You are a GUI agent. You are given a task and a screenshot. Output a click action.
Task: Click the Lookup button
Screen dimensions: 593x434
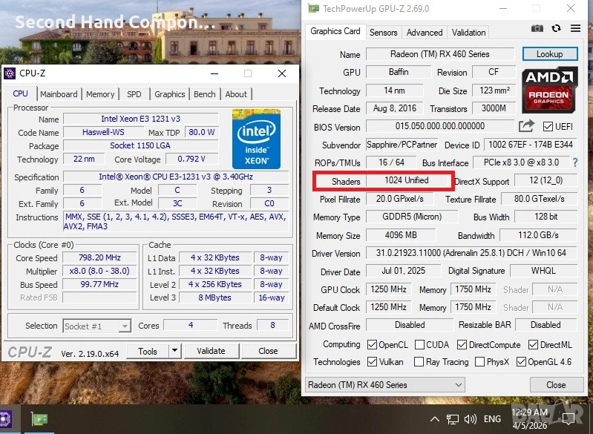pos(549,54)
